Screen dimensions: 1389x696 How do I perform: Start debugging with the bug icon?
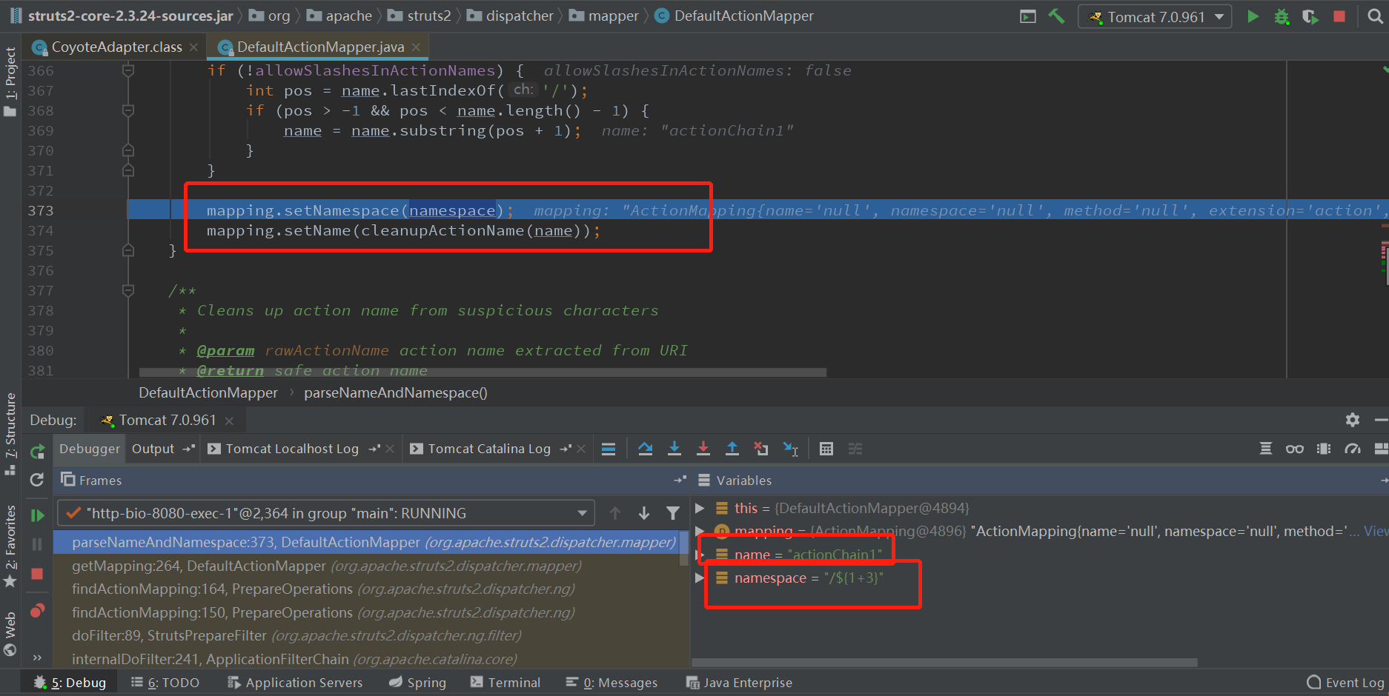(x=1282, y=16)
